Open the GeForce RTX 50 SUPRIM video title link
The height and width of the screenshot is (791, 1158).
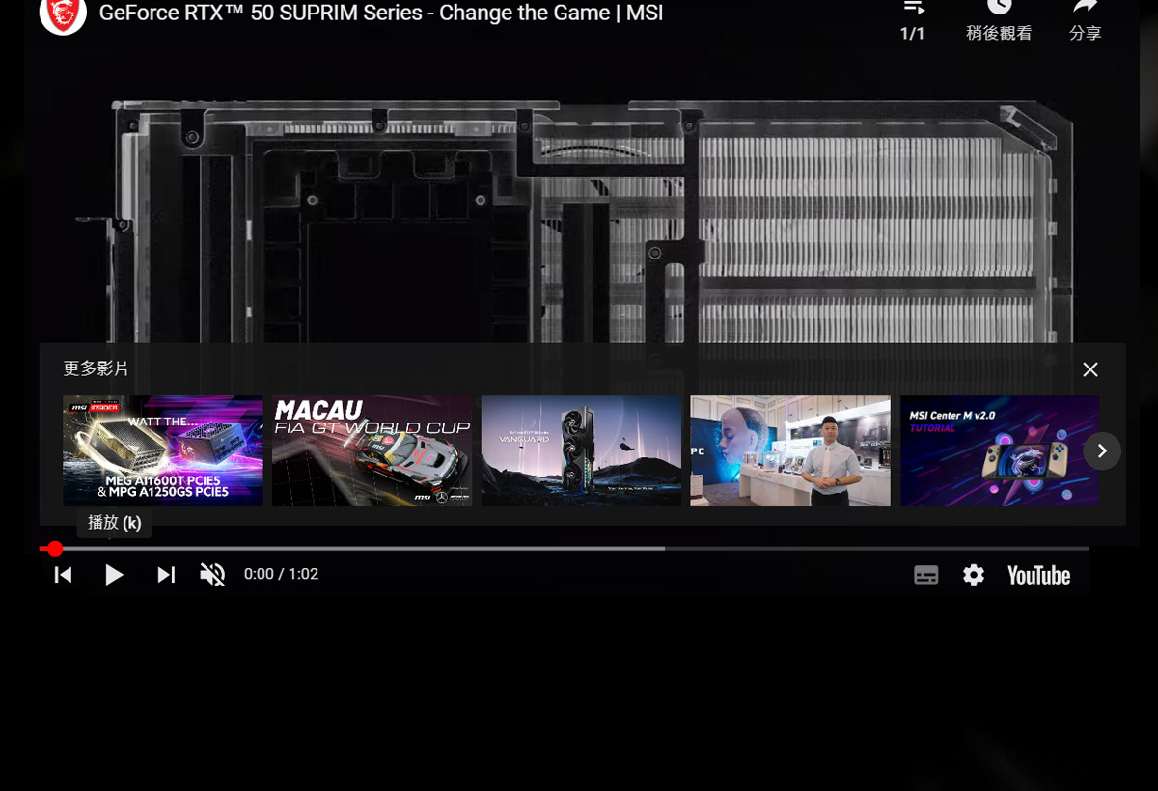coord(381,14)
